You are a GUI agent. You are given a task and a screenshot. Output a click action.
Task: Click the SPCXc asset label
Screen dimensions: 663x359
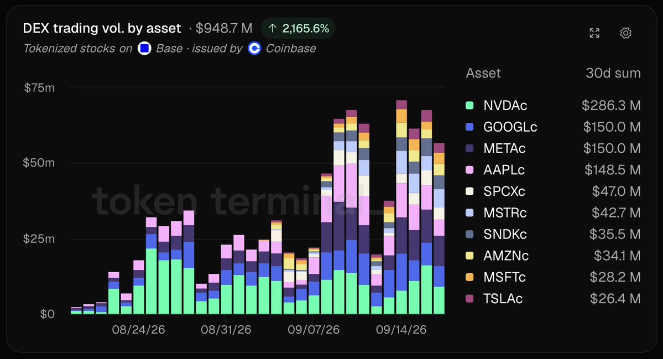[504, 191]
